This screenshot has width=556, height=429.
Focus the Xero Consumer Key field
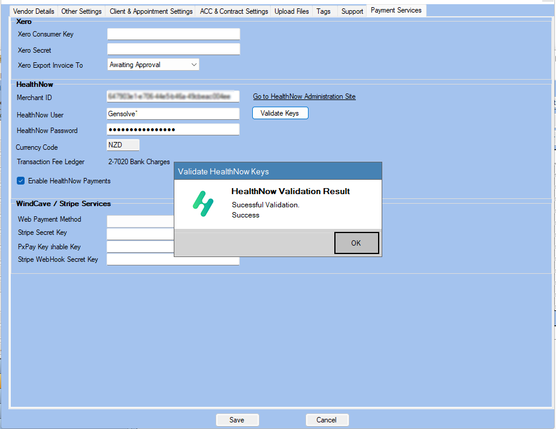[x=173, y=34]
